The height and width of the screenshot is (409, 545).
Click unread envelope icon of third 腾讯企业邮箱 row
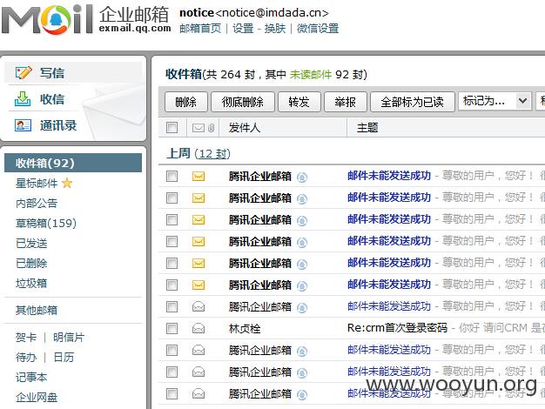click(x=198, y=219)
